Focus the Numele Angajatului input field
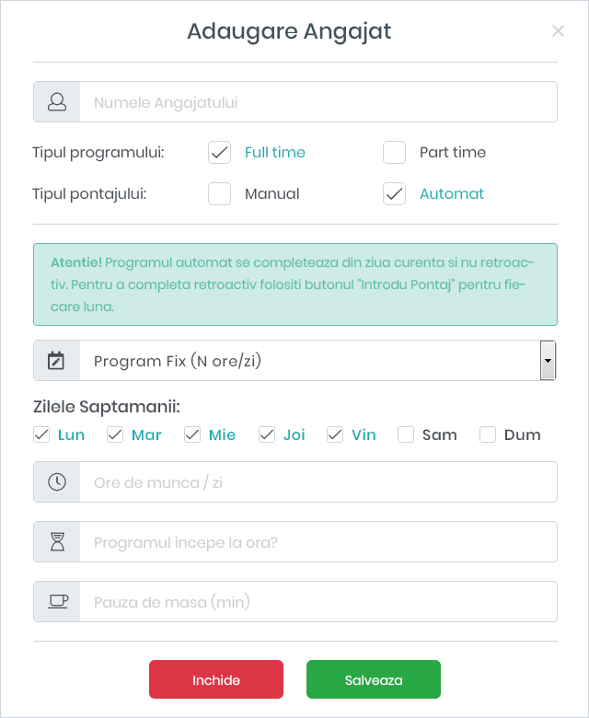Image resolution: width=589 pixels, height=718 pixels. tap(318, 102)
